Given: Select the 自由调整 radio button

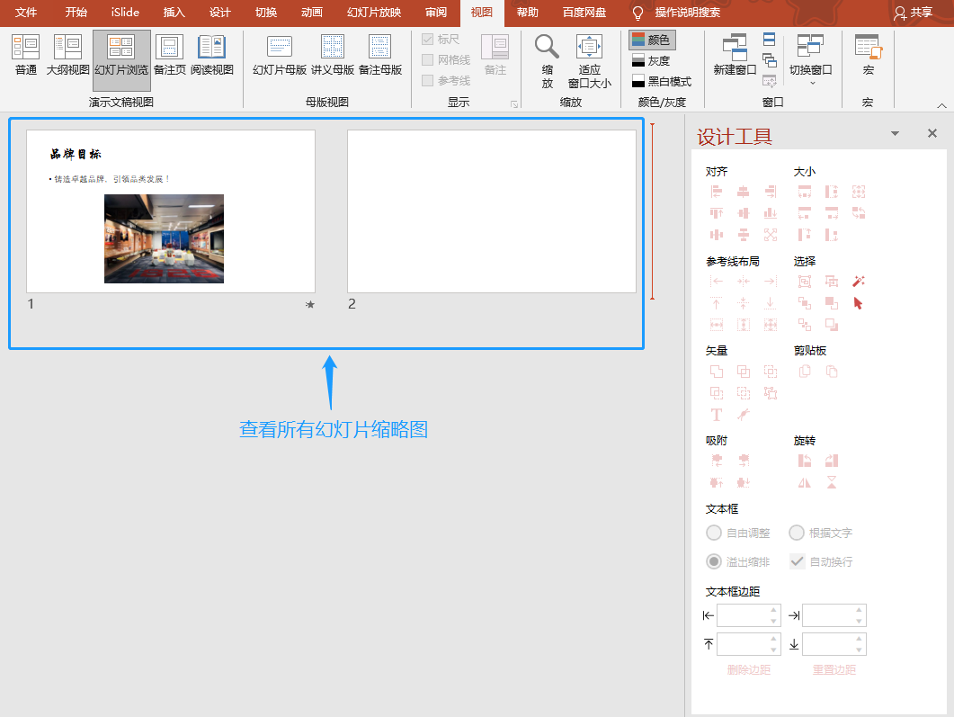Looking at the screenshot, I should point(714,533).
